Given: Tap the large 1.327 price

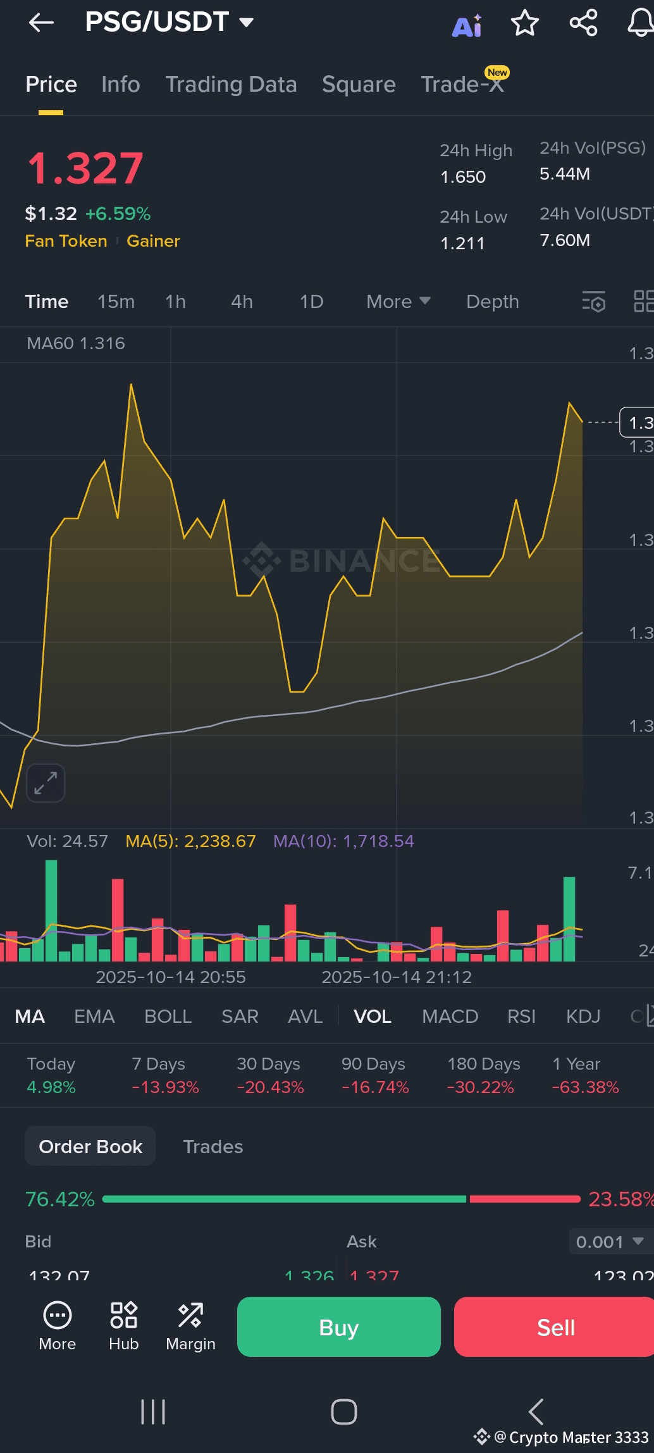Looking at the screenshot, I should pos(85,168).
